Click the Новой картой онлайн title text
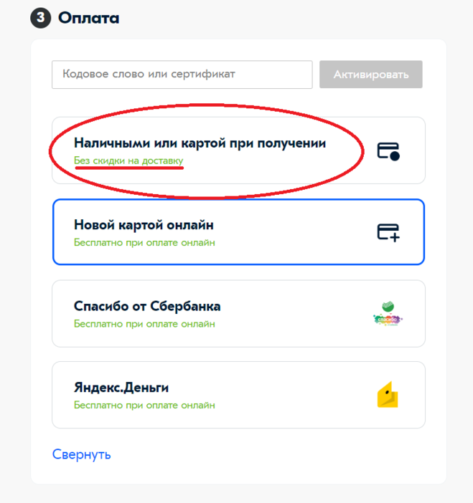 tap(144, 225)
